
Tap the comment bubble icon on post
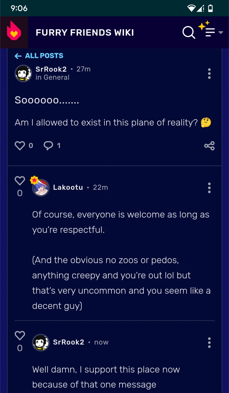pos(48,146)
